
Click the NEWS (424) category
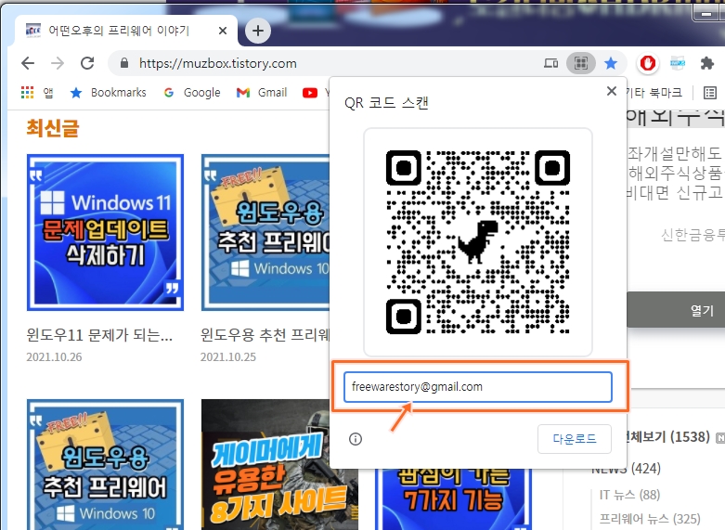[x=627, y=469]
